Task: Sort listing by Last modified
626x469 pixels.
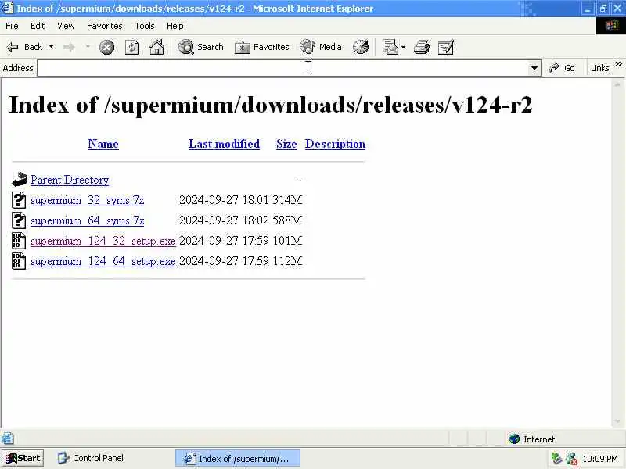Action: (x=224, y=144)
